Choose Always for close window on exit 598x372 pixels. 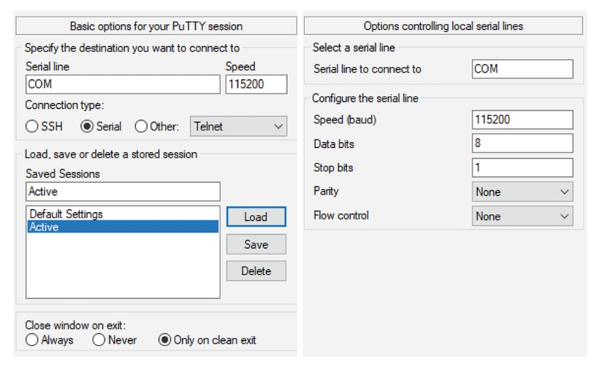tap(31, 340)
